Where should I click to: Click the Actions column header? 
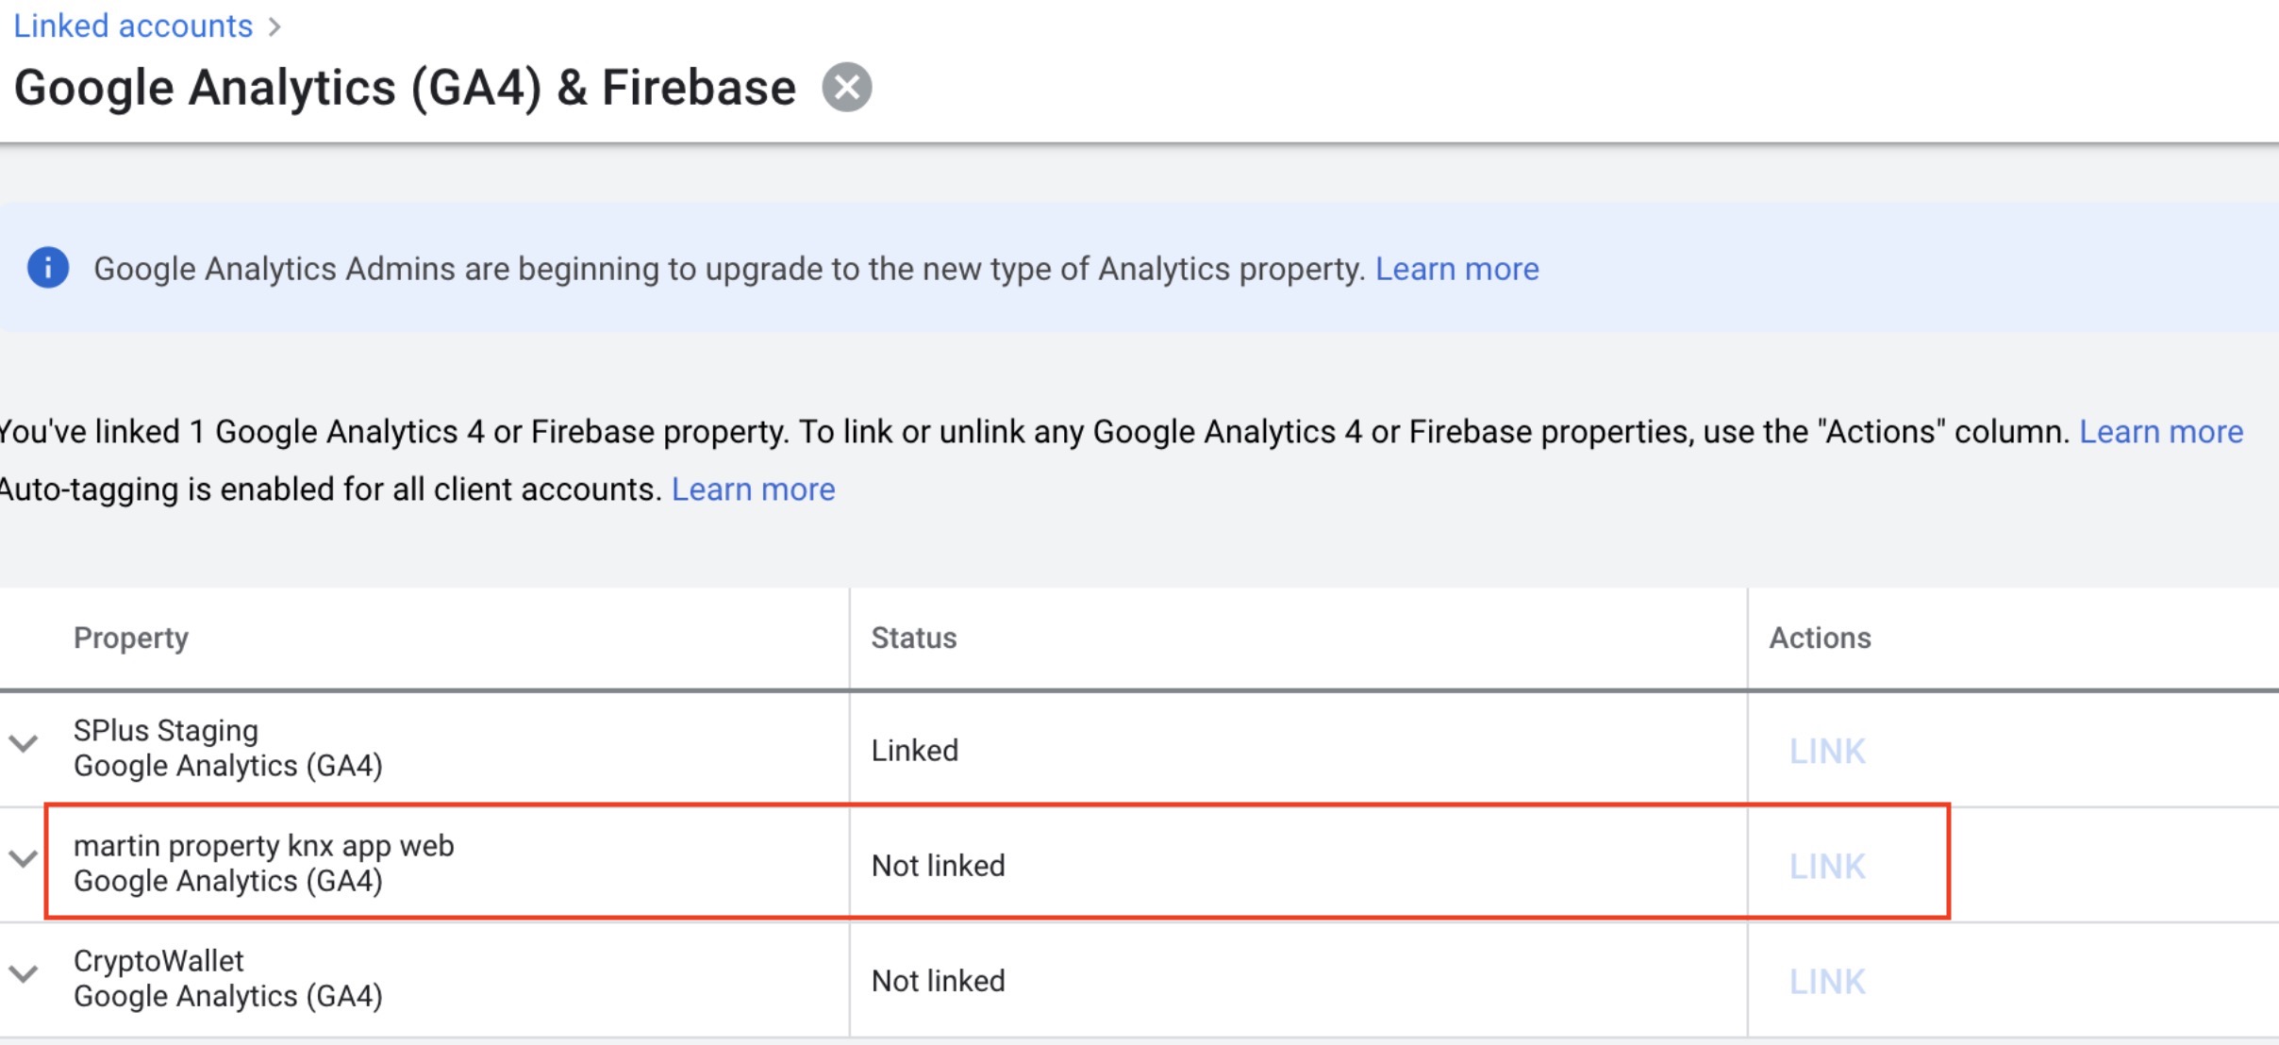1820,639
